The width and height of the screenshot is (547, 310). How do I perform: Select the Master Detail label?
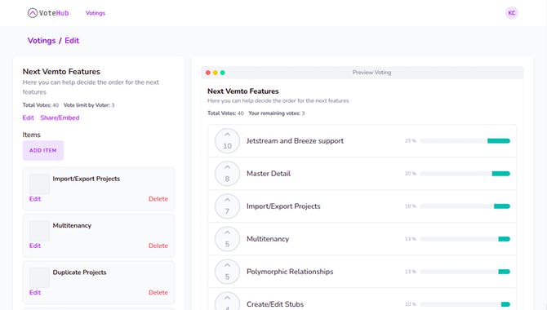(269, 174)
